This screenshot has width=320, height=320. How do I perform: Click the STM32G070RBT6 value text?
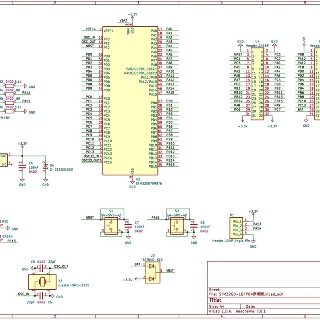pos(149,184)
